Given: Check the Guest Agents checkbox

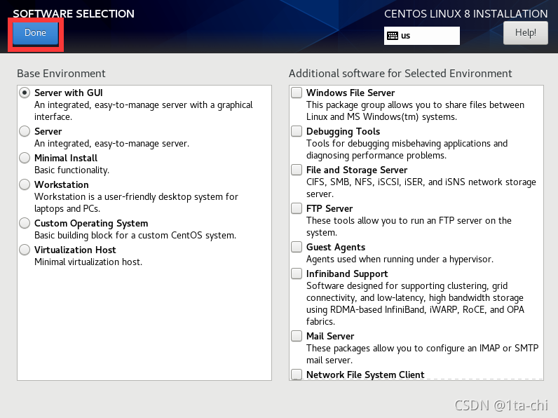Looking at the screenshot, I should [x=297, y=247].
